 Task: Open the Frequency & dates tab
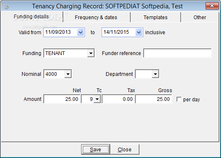coord(96,18)
